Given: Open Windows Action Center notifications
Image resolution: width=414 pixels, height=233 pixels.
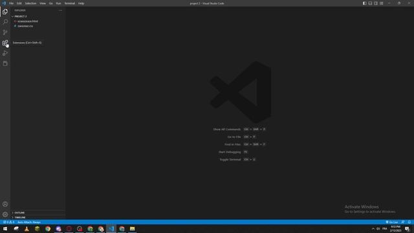Looking at the screenshot, I should (x=408, y=228).
